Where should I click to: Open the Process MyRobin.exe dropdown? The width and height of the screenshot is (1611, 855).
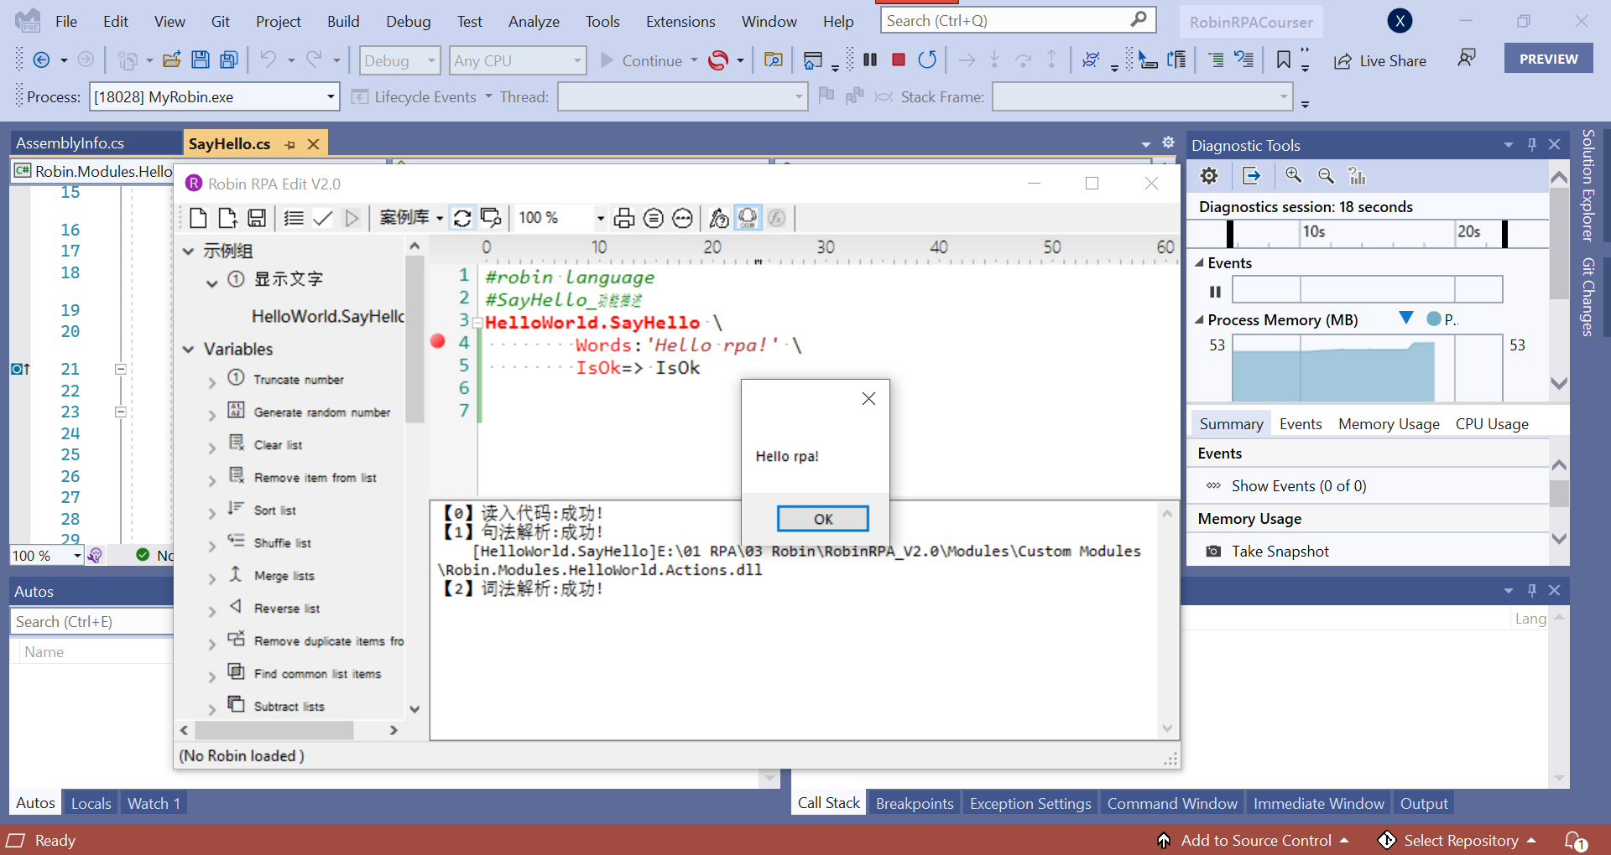pos(331,97)
